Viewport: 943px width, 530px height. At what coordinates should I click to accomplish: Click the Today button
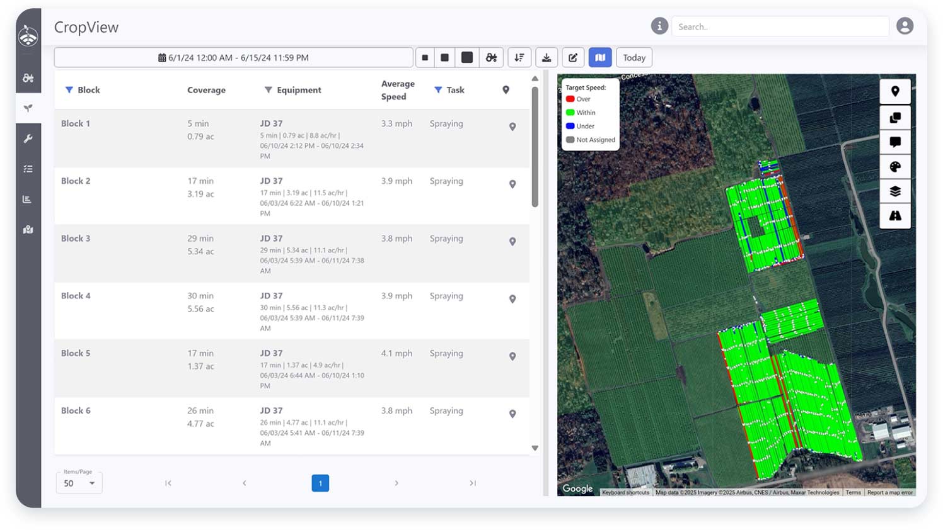tap(633, 57)
